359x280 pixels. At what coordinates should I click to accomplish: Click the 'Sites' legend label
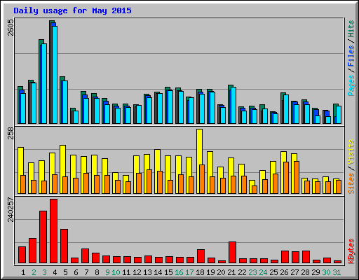[351, 183]
